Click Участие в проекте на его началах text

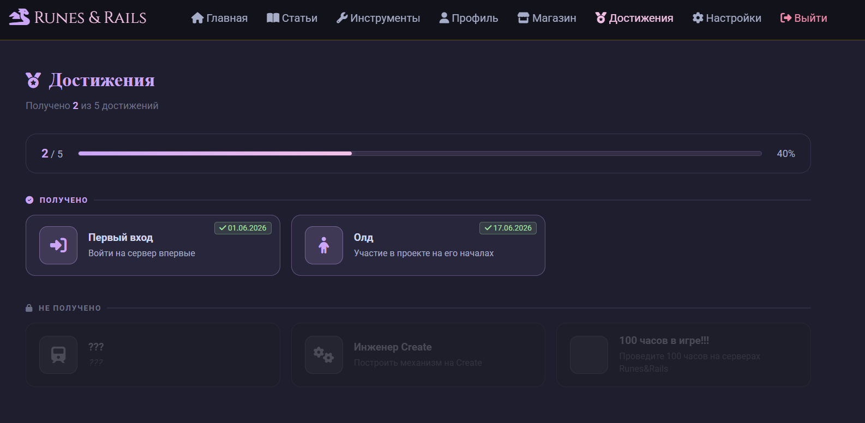point(424,253)
